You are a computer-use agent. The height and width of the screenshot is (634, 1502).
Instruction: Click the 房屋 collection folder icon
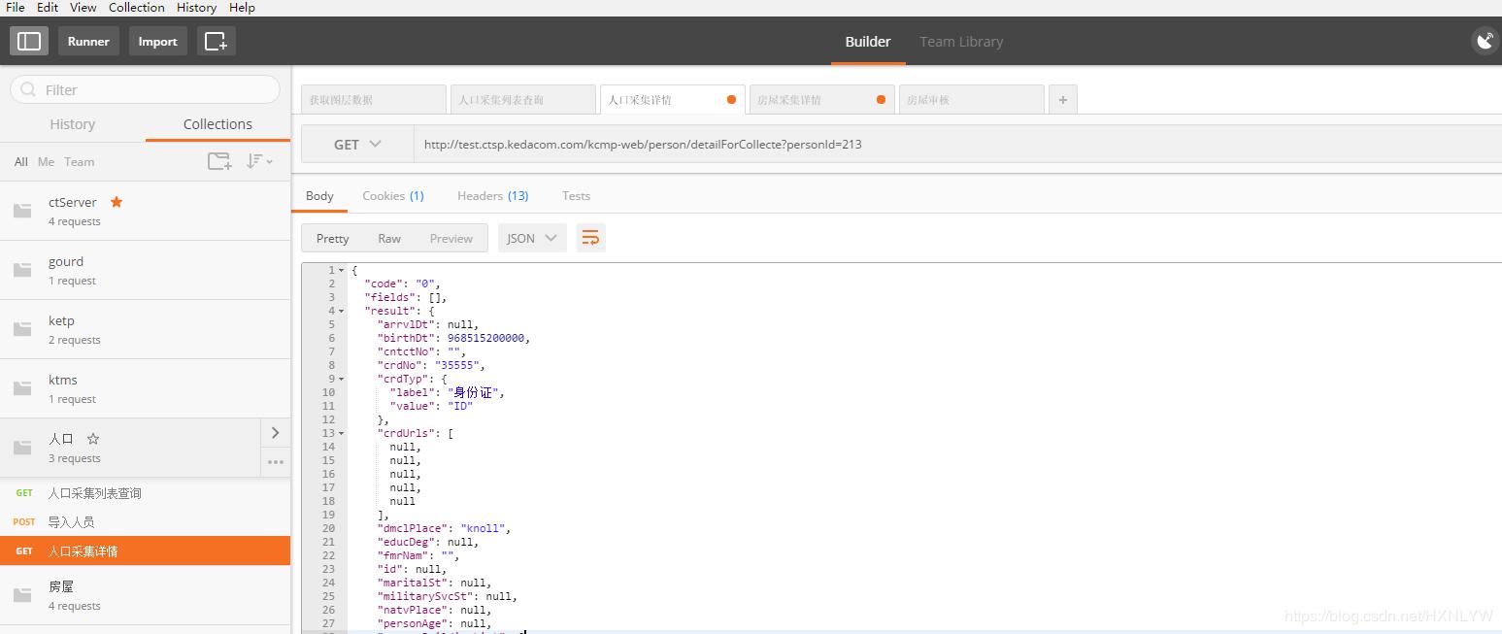coord(22,595)
